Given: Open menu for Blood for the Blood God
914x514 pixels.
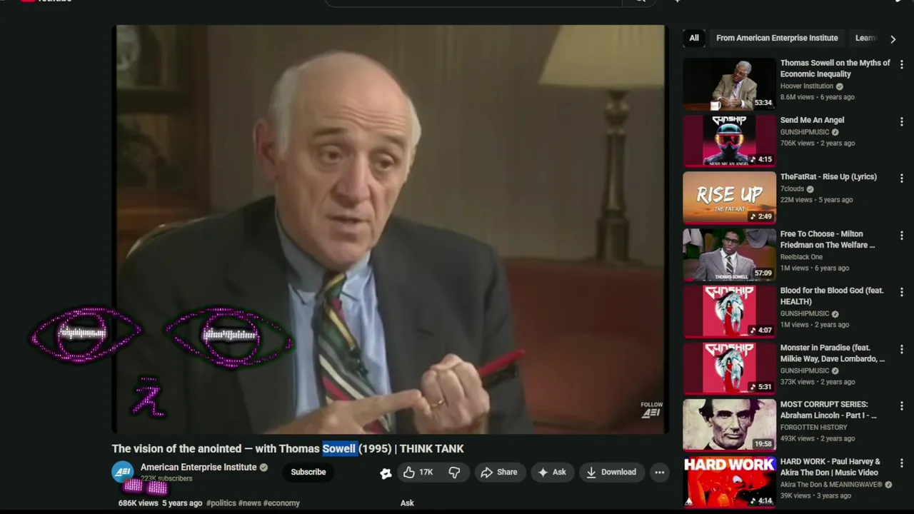Looking at the screenshot, I should pyautogui.click(x=901, y=292).
